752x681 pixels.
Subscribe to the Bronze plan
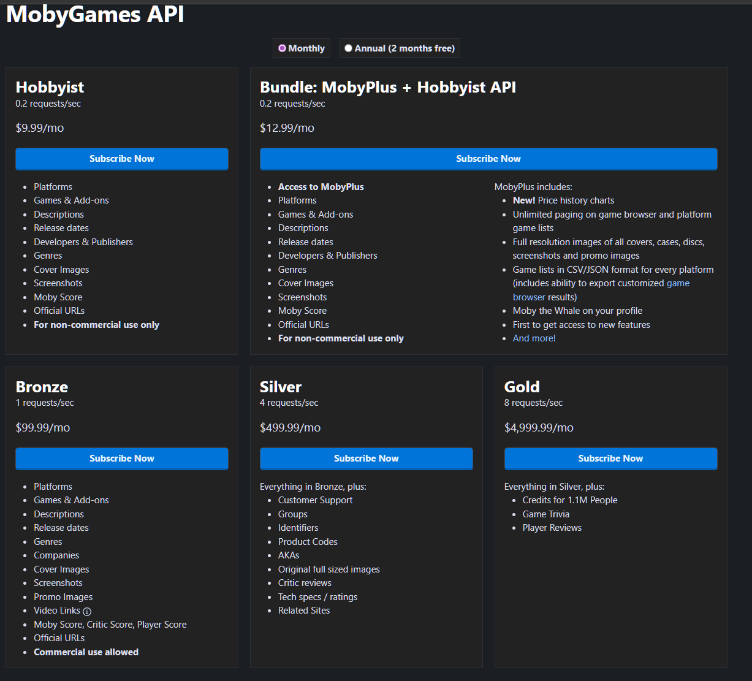(122, 458)
